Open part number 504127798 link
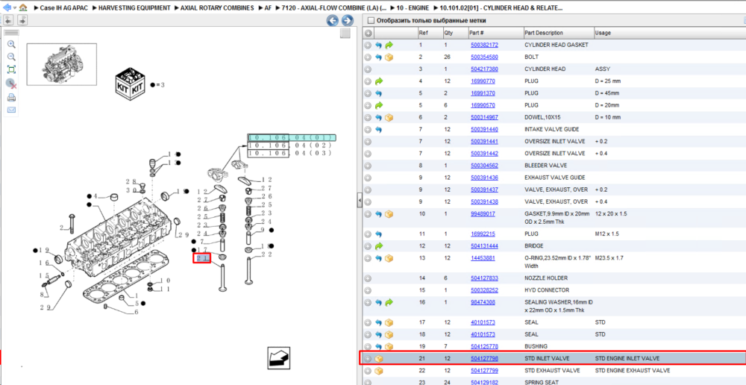 click(484, 358)
